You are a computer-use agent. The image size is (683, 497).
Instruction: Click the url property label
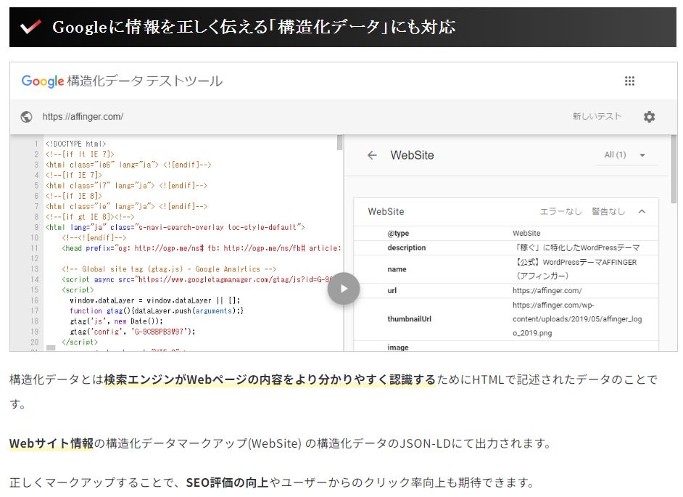pyautogui.click(x=392, y=291)
